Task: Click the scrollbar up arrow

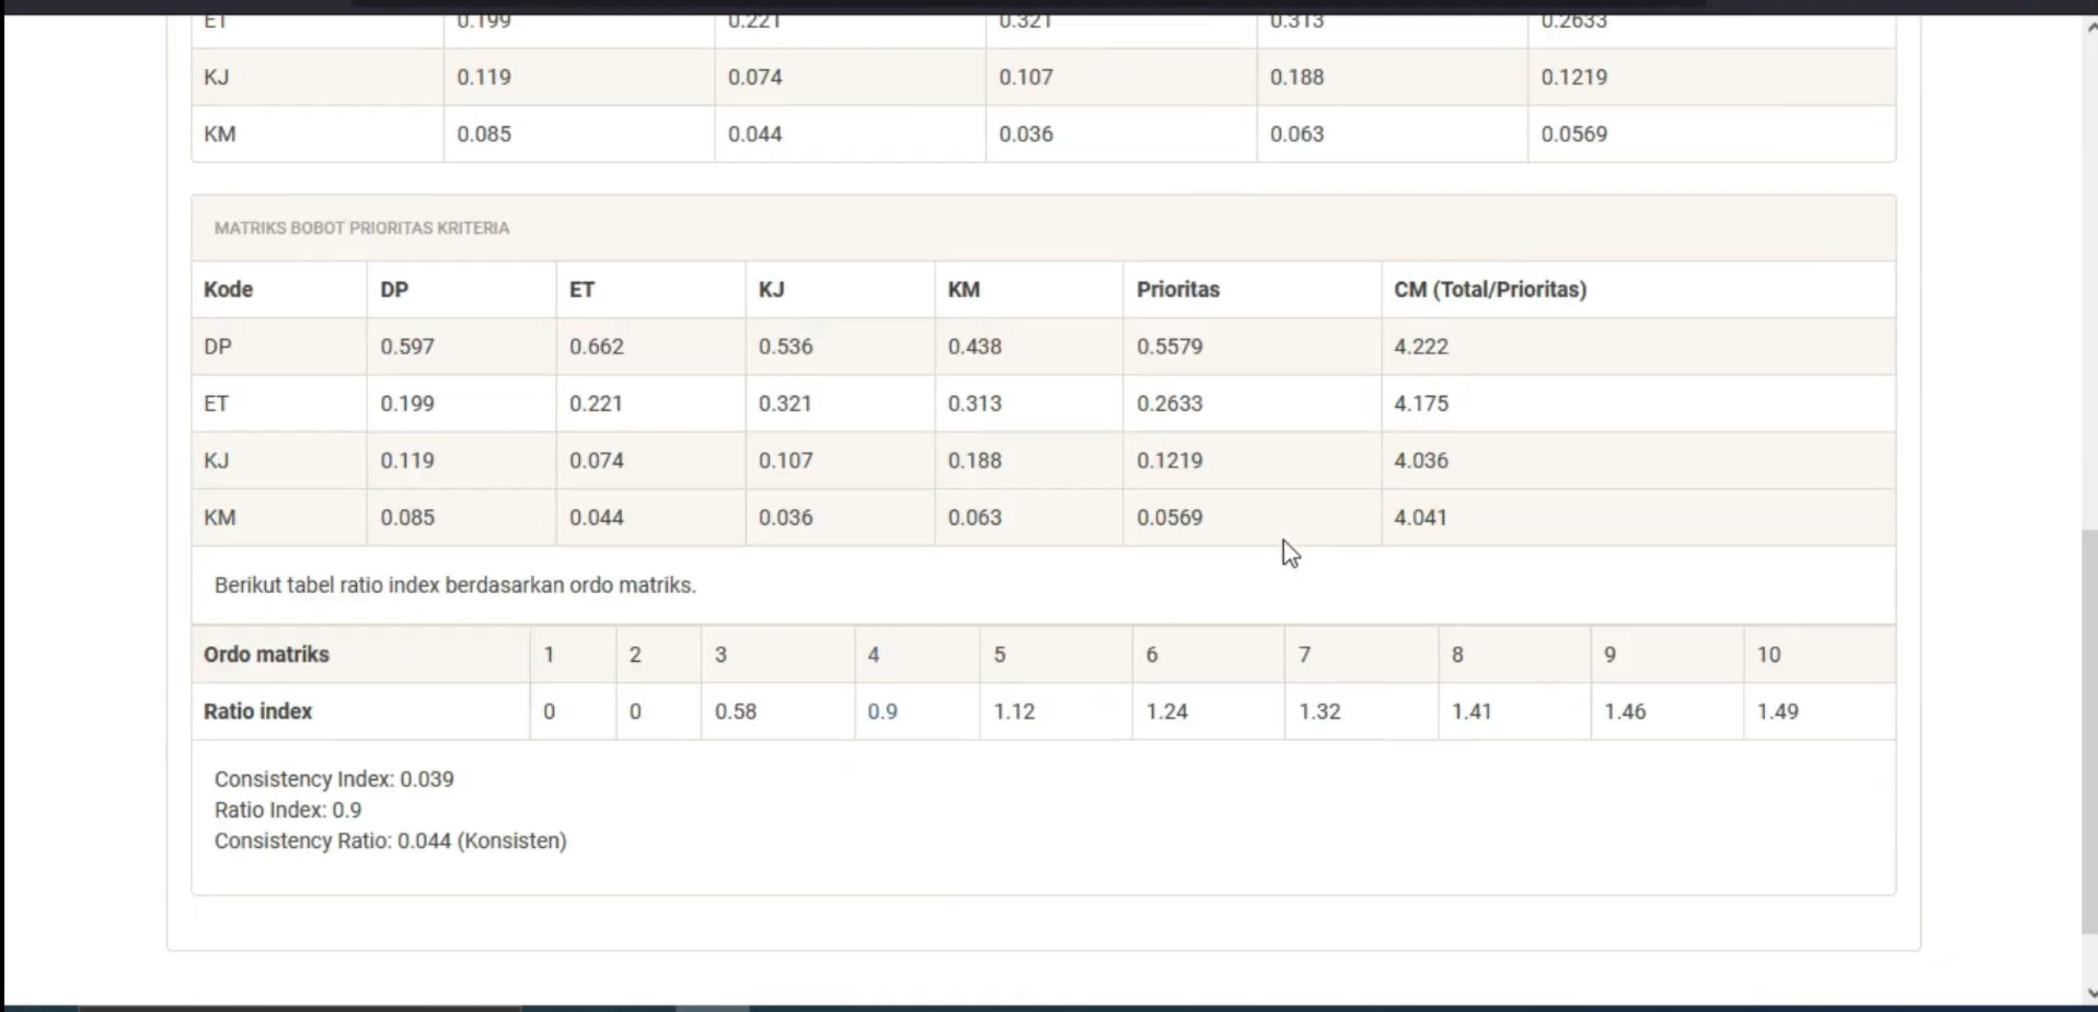Action: coord(2090,27)
